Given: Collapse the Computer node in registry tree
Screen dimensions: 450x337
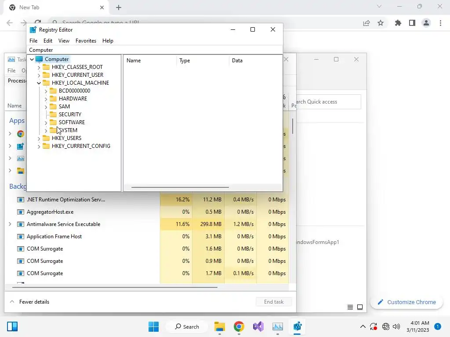Looking at the screenshot, I should [32, 59].
